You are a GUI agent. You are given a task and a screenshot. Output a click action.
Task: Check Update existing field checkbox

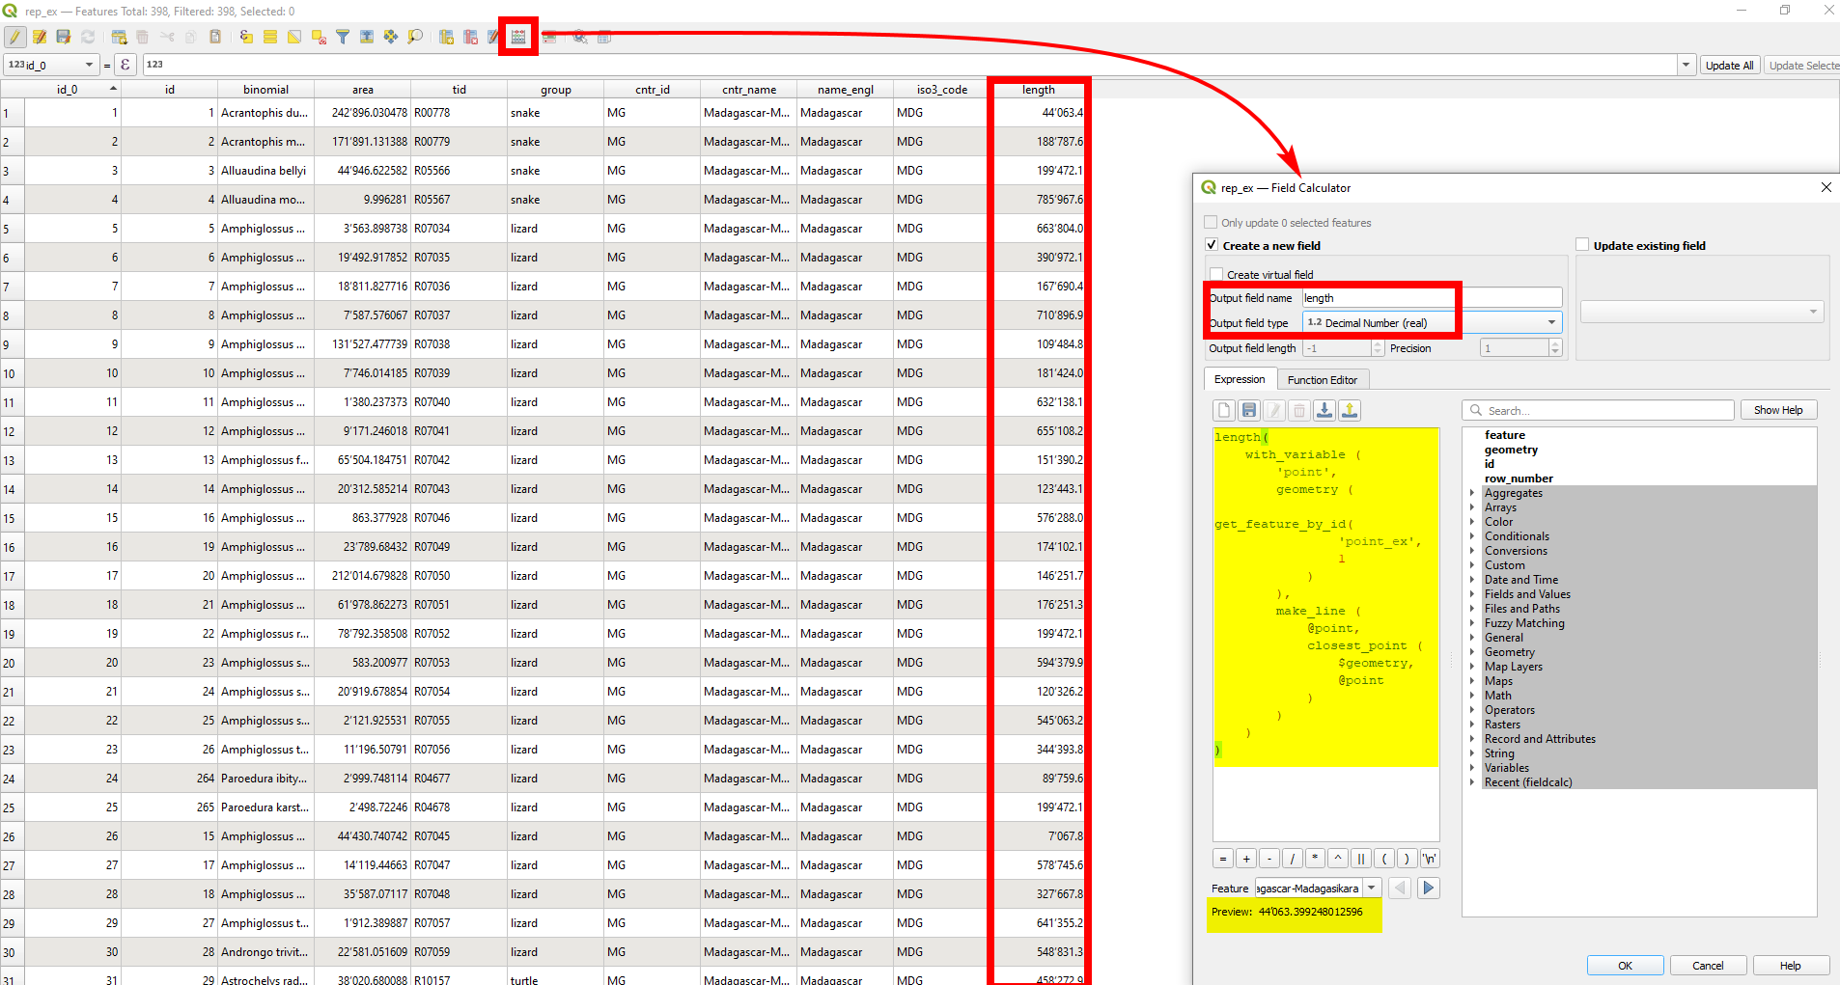pyautogui.click(x=1582, y=245)
